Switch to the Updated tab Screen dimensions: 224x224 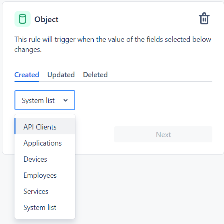click(61, 75)
